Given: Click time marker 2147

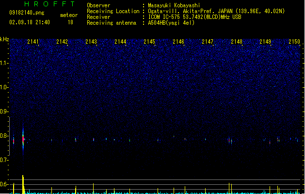Looking at the screenshot, I should click(208, 42).
